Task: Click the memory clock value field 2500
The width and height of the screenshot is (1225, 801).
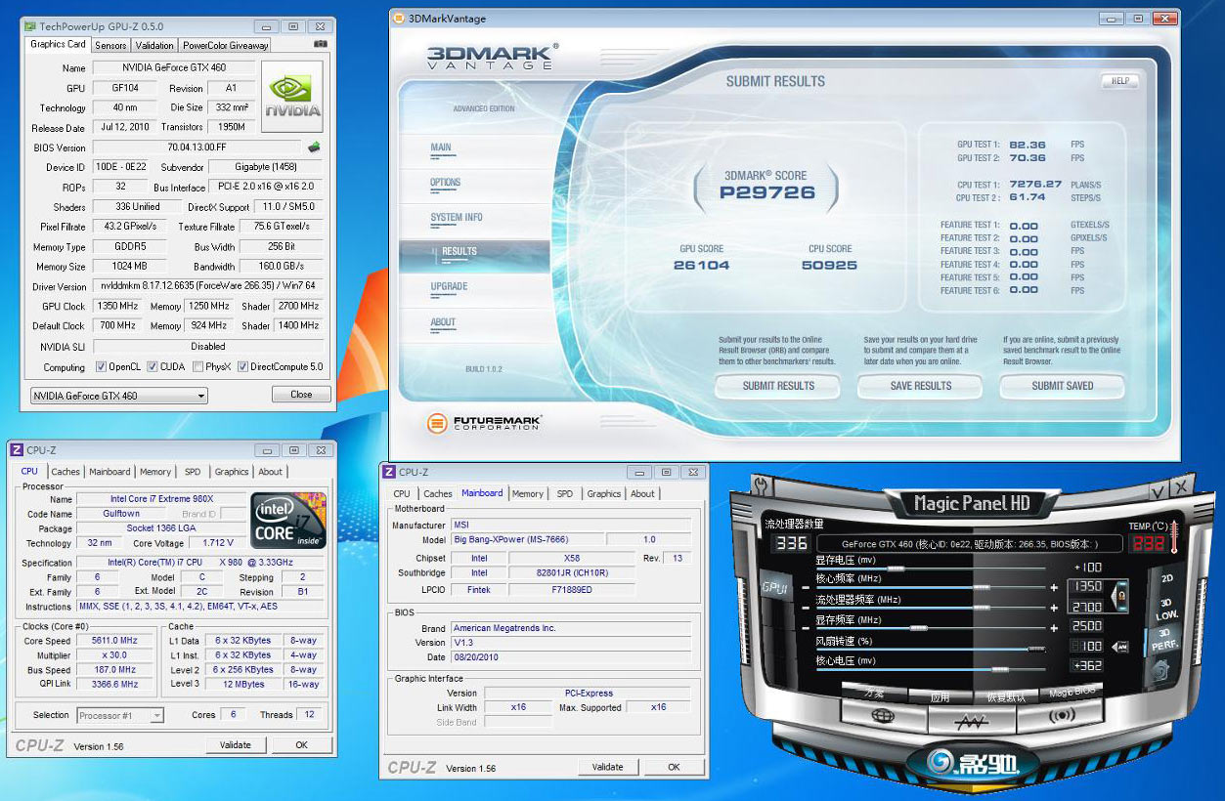Action: point(1086,625)
